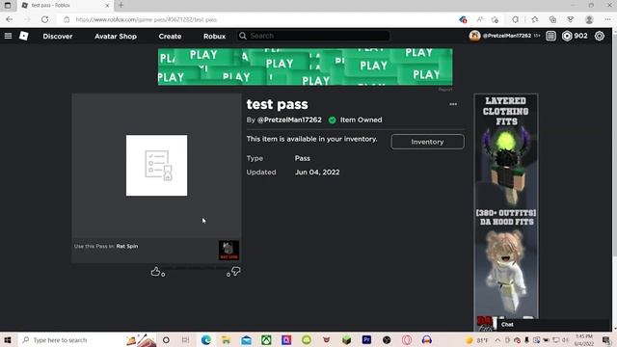Open the Windows Start menu

8,340
